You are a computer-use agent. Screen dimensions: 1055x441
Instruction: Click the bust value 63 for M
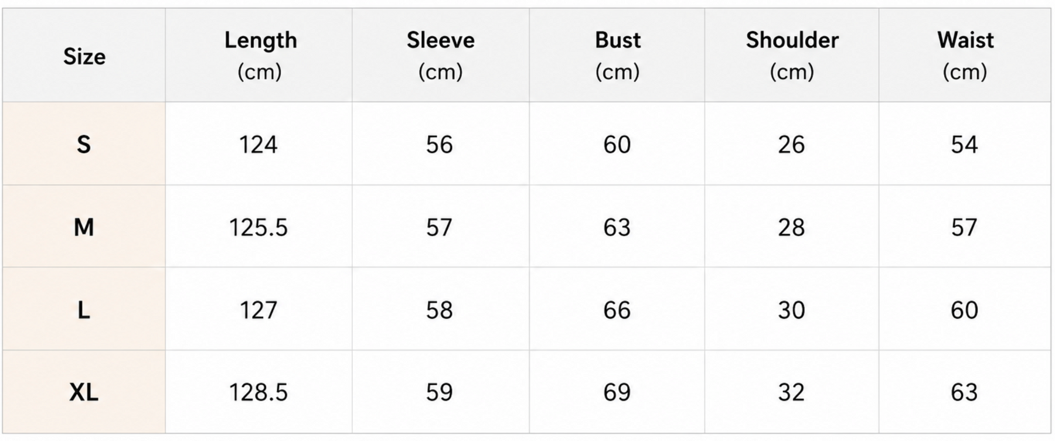617,227
